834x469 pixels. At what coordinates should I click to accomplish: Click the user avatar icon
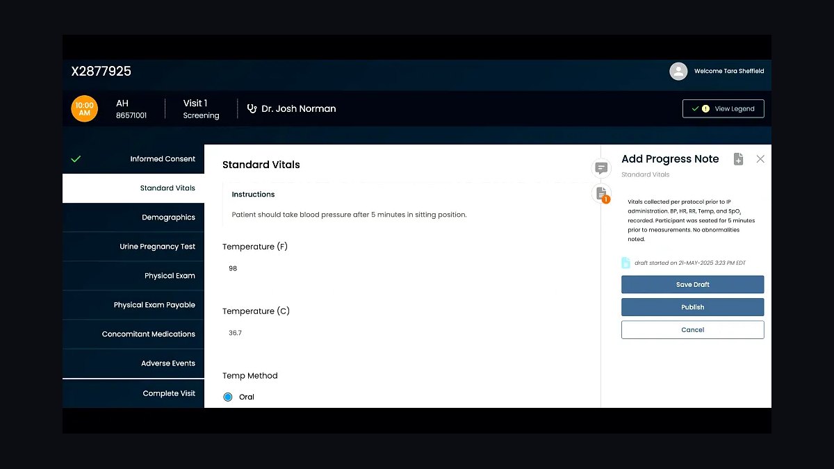678,71
